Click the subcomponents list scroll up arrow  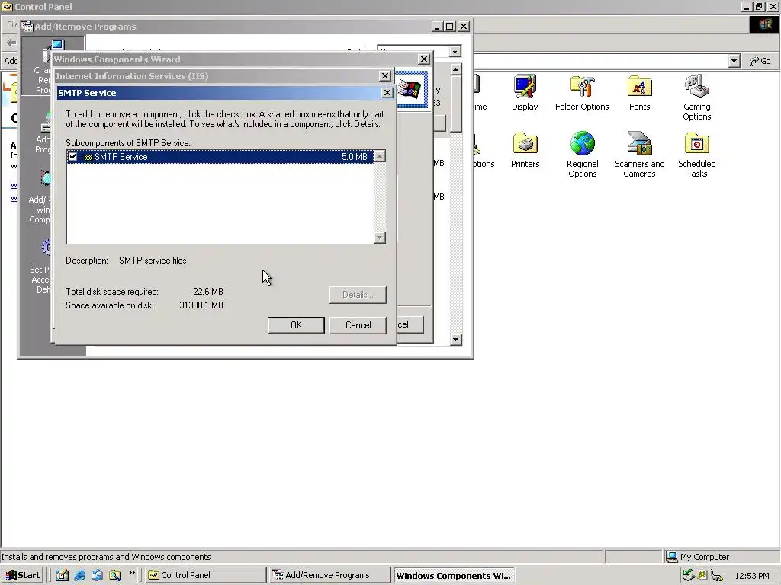(380, 156)
